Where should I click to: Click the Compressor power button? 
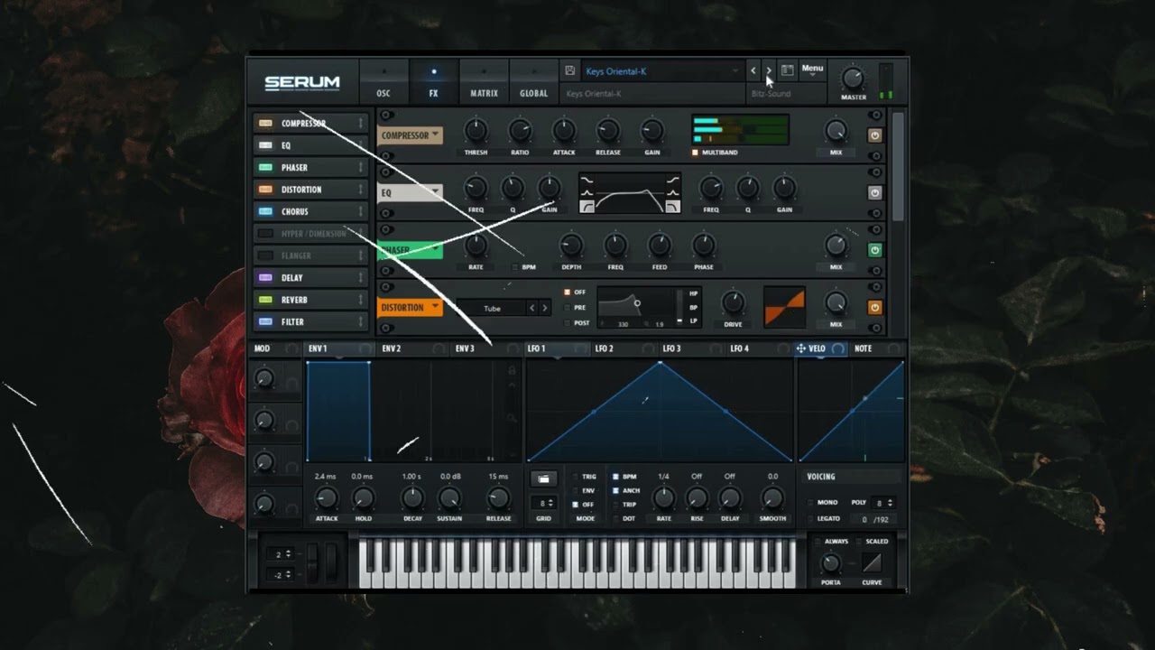874,135
